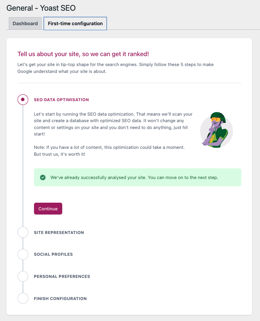Click the empty Personal Preferences step circle
Image resolution: width=260 pixels, height=321 pixels.
[23, 276]
